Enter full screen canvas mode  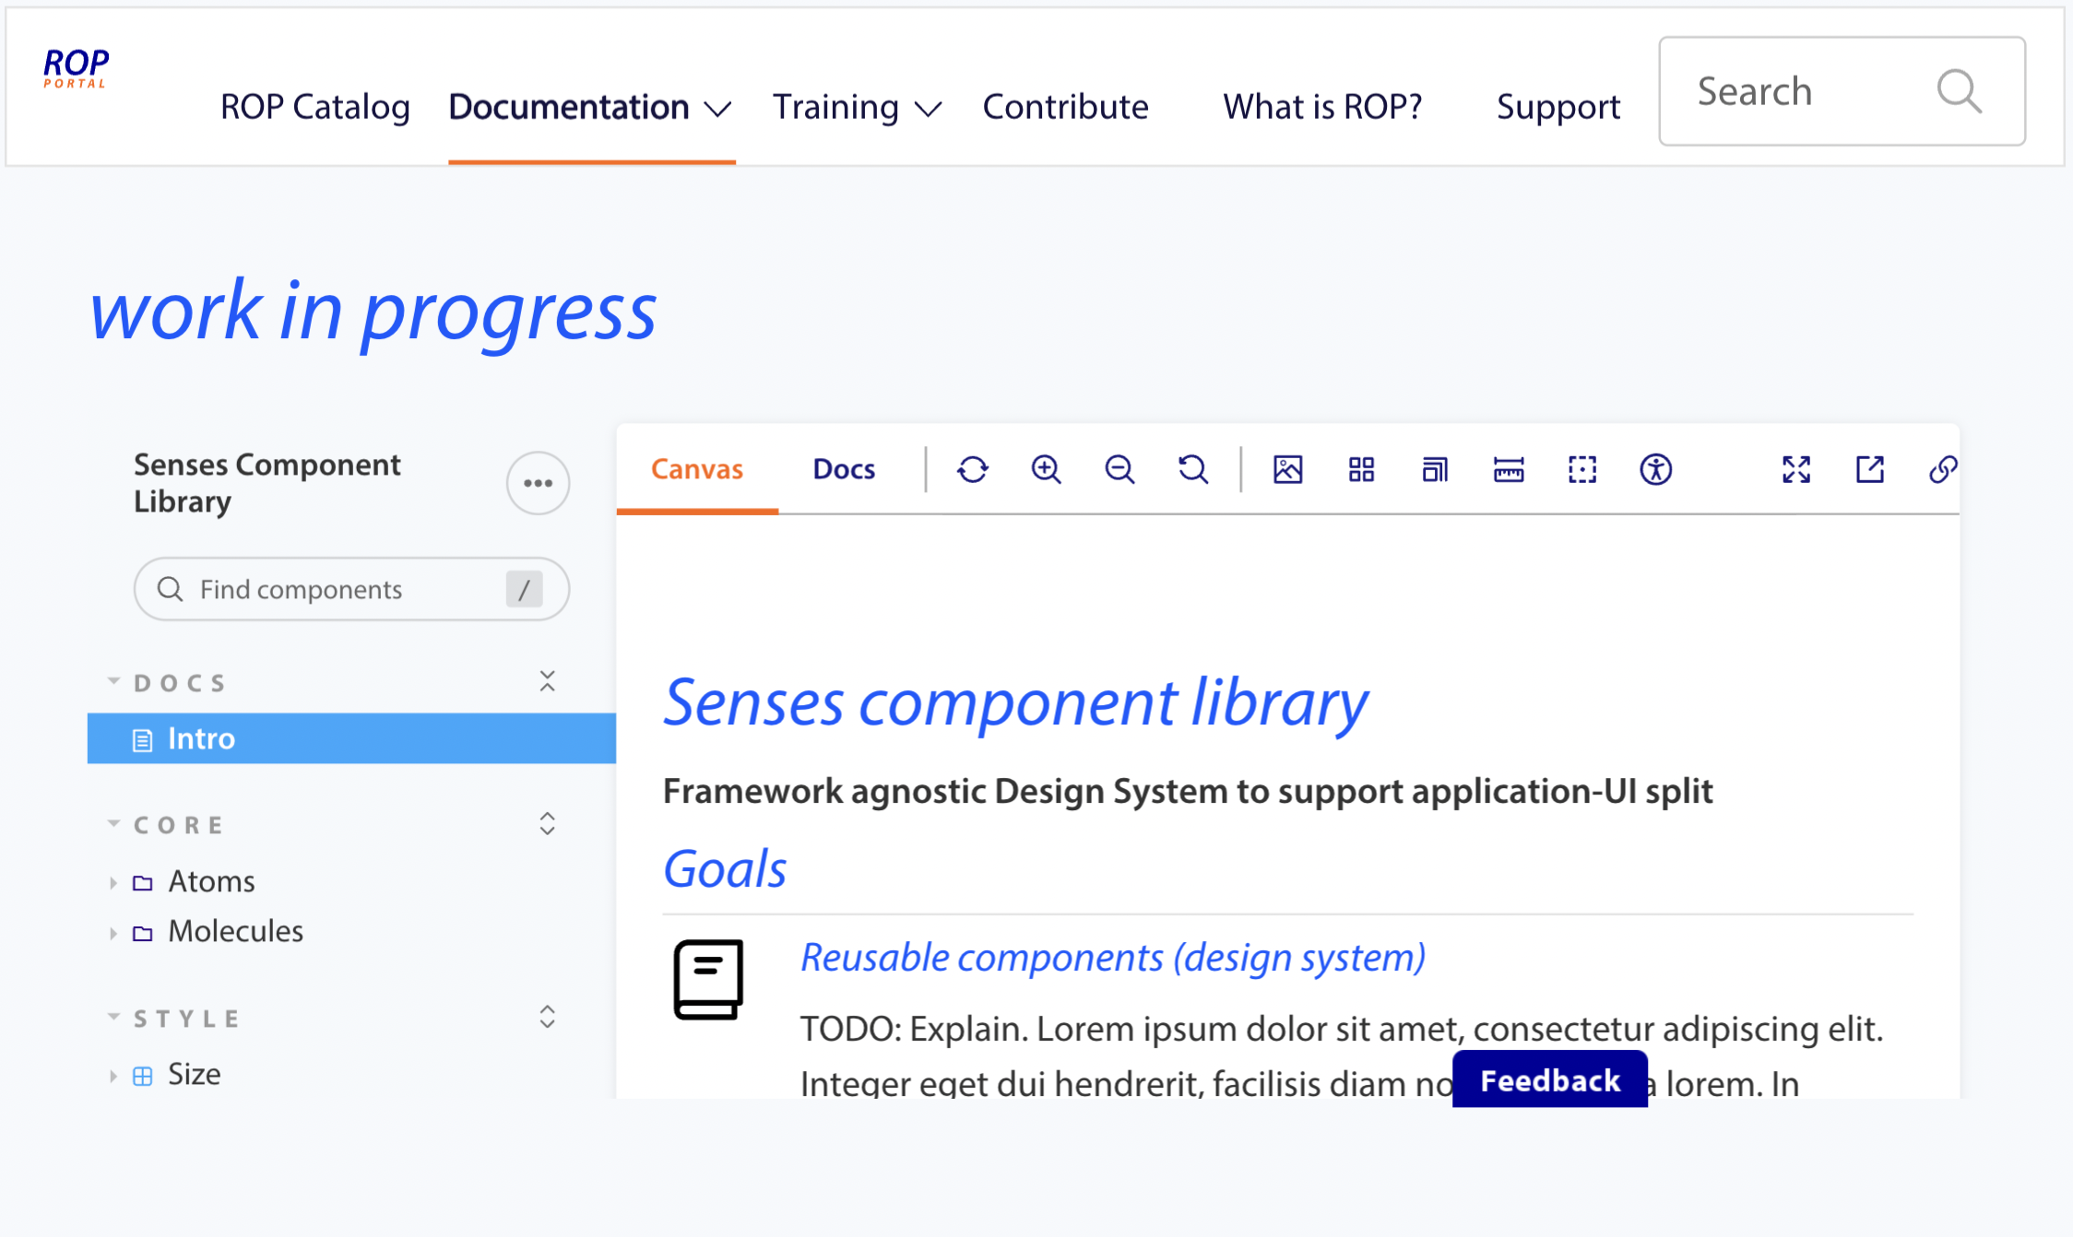(x=1795, y=470)
